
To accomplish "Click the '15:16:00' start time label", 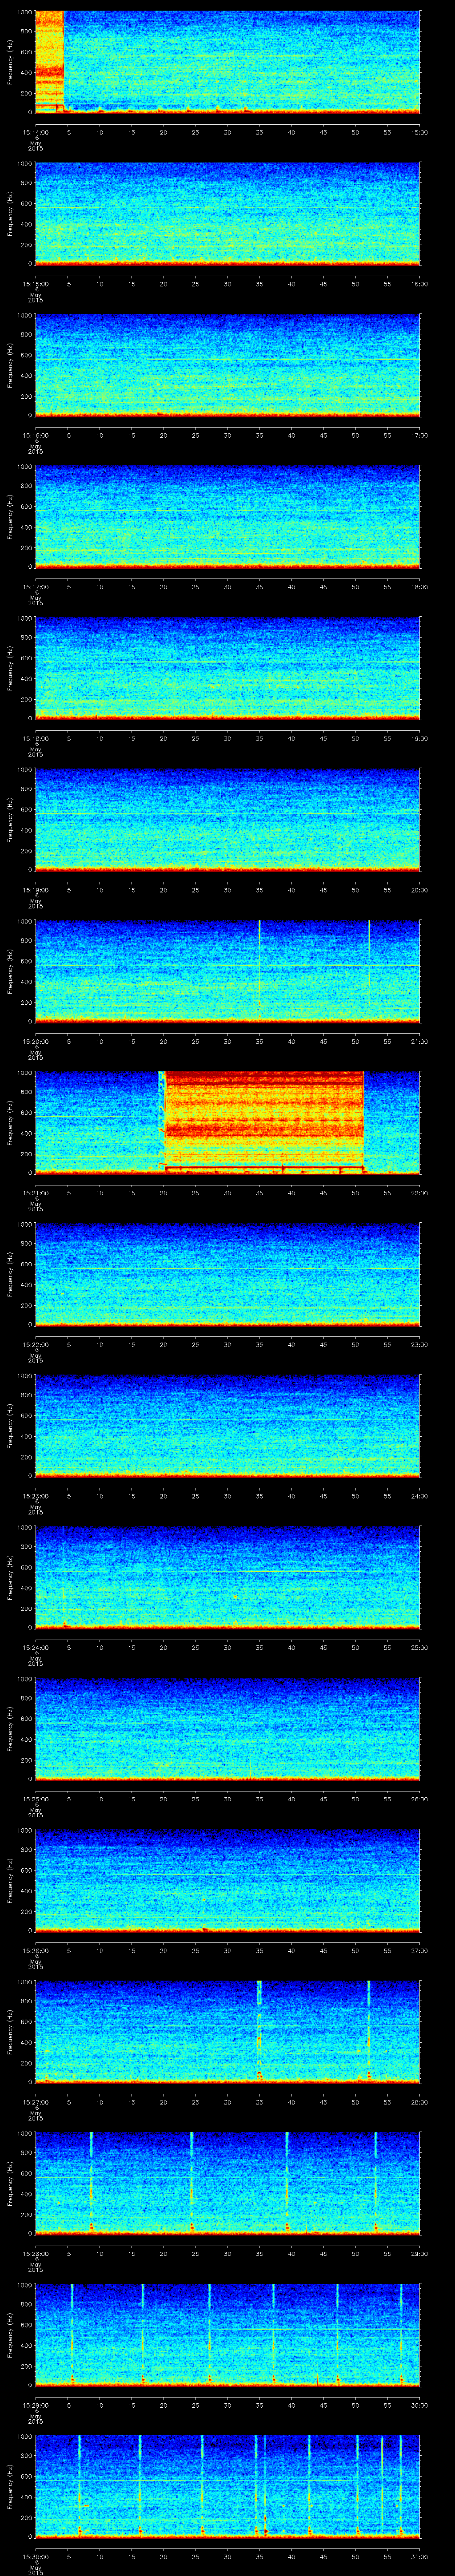I will (35, 435).
